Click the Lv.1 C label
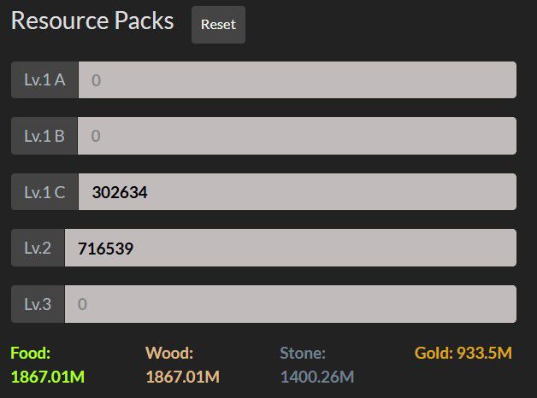 click(44, 192)
